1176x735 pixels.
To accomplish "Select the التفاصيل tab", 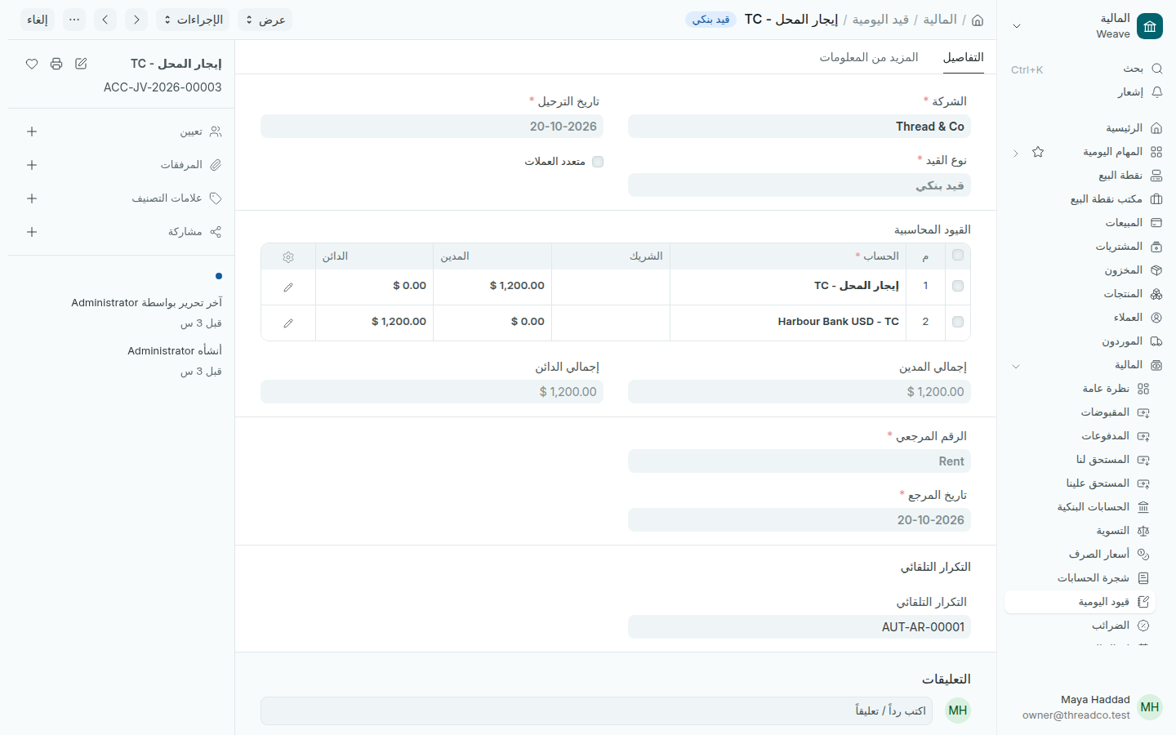I will click(964, 57).
